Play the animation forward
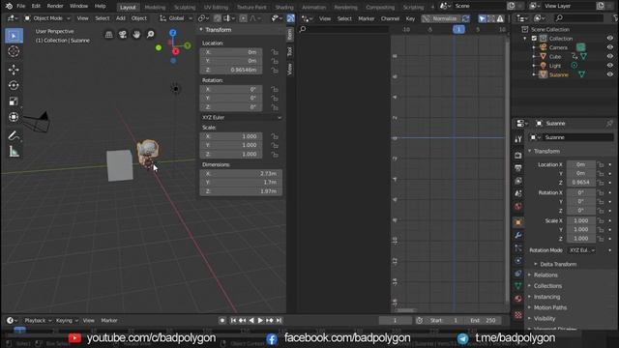 point(260,320)
